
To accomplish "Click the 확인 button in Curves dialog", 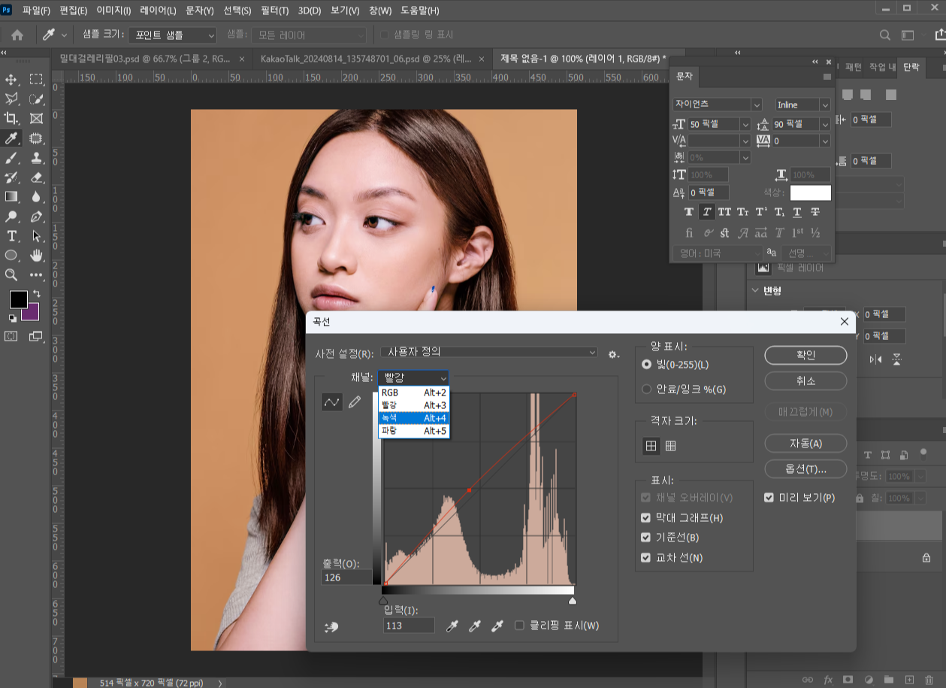I will (805, 355).
